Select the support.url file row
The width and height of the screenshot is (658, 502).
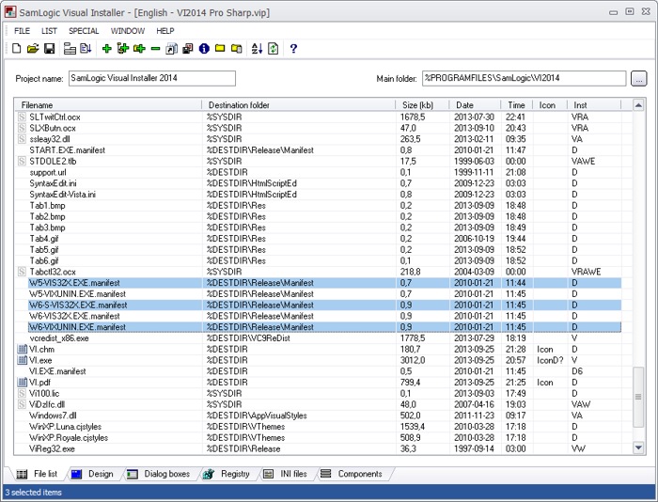pos(318,173)
